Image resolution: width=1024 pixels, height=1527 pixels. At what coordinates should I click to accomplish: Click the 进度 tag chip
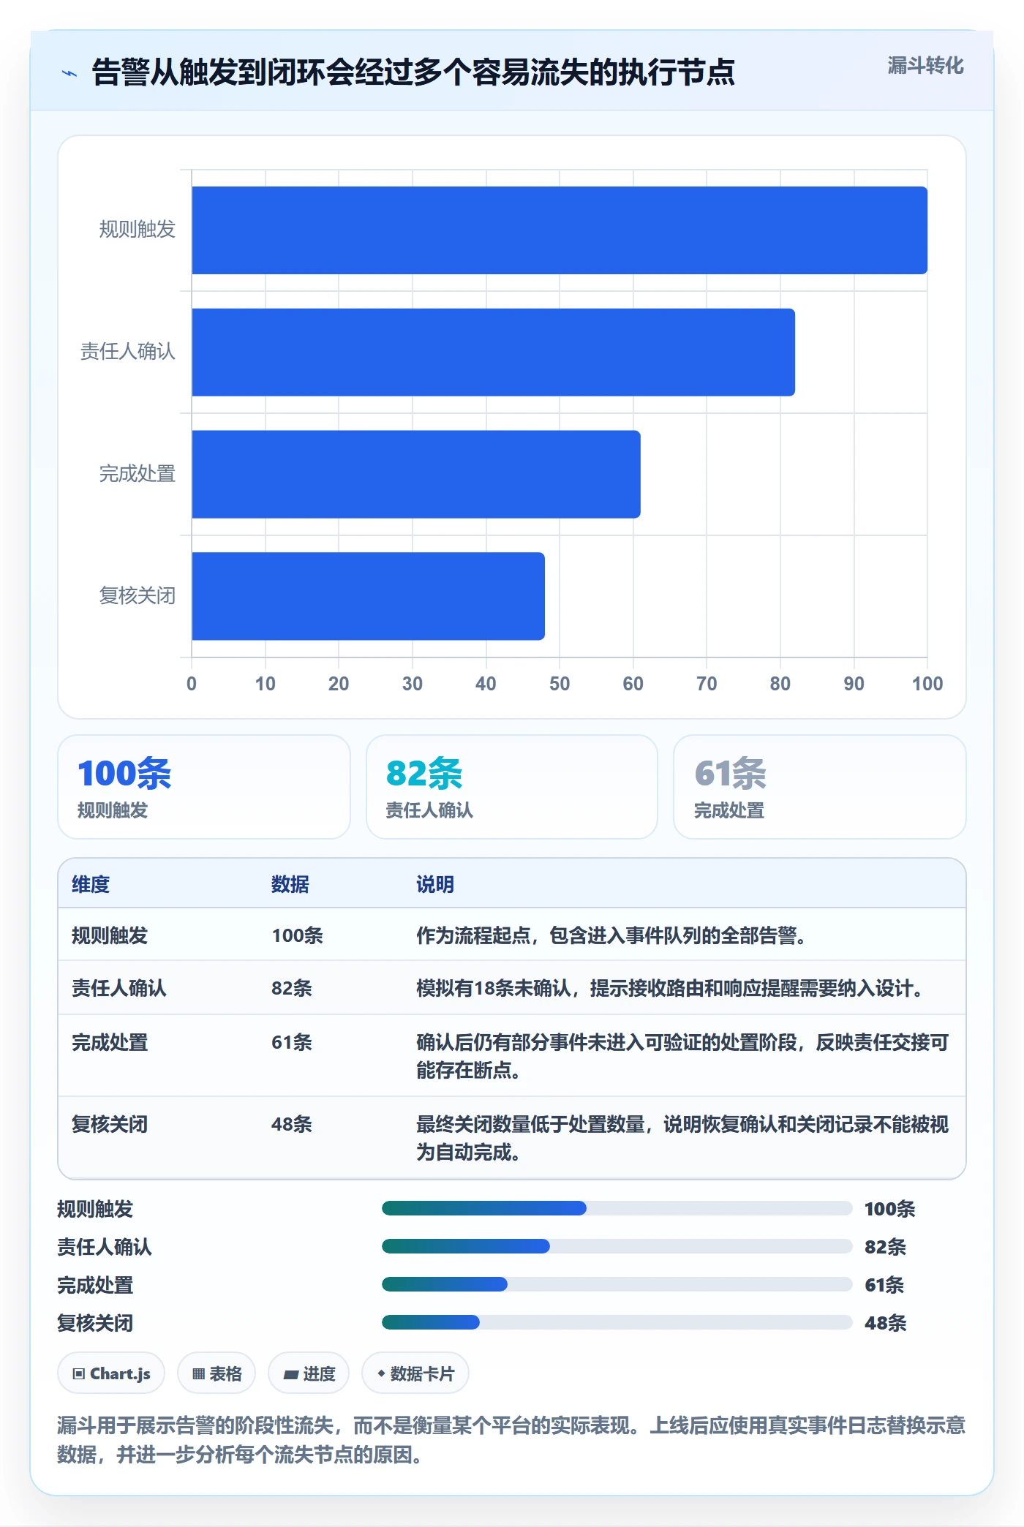coord(309,1373)
